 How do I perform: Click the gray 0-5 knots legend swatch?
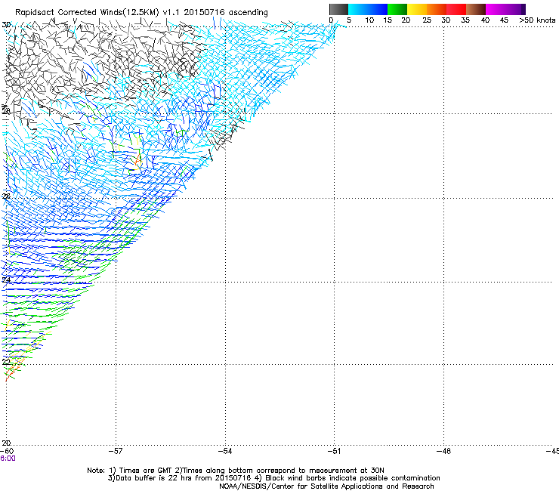pyautogui.click(x=338, y=9)
